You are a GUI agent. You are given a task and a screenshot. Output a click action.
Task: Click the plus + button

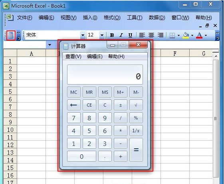coord(121,156)
